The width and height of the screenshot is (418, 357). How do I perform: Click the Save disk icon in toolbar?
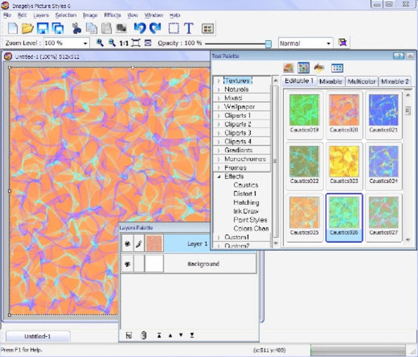[x=43, y=29]
